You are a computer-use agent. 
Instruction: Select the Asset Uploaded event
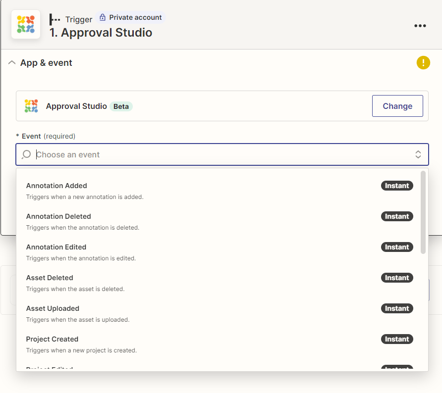pyautogui.click(x=53, y=309)
